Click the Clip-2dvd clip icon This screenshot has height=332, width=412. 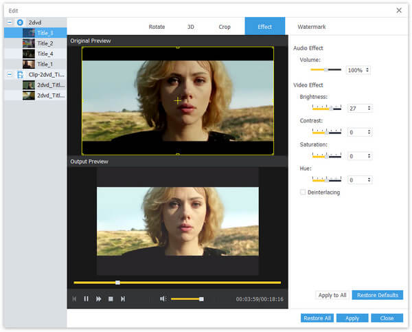point(20,74)
